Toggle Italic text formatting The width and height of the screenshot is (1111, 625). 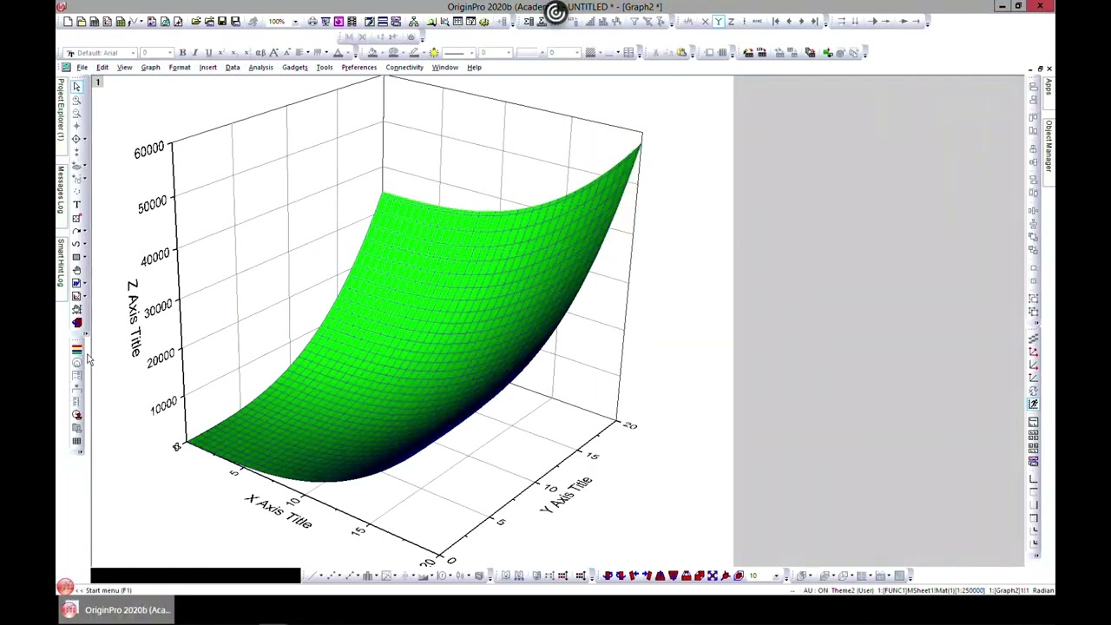(x=195, y=53)
